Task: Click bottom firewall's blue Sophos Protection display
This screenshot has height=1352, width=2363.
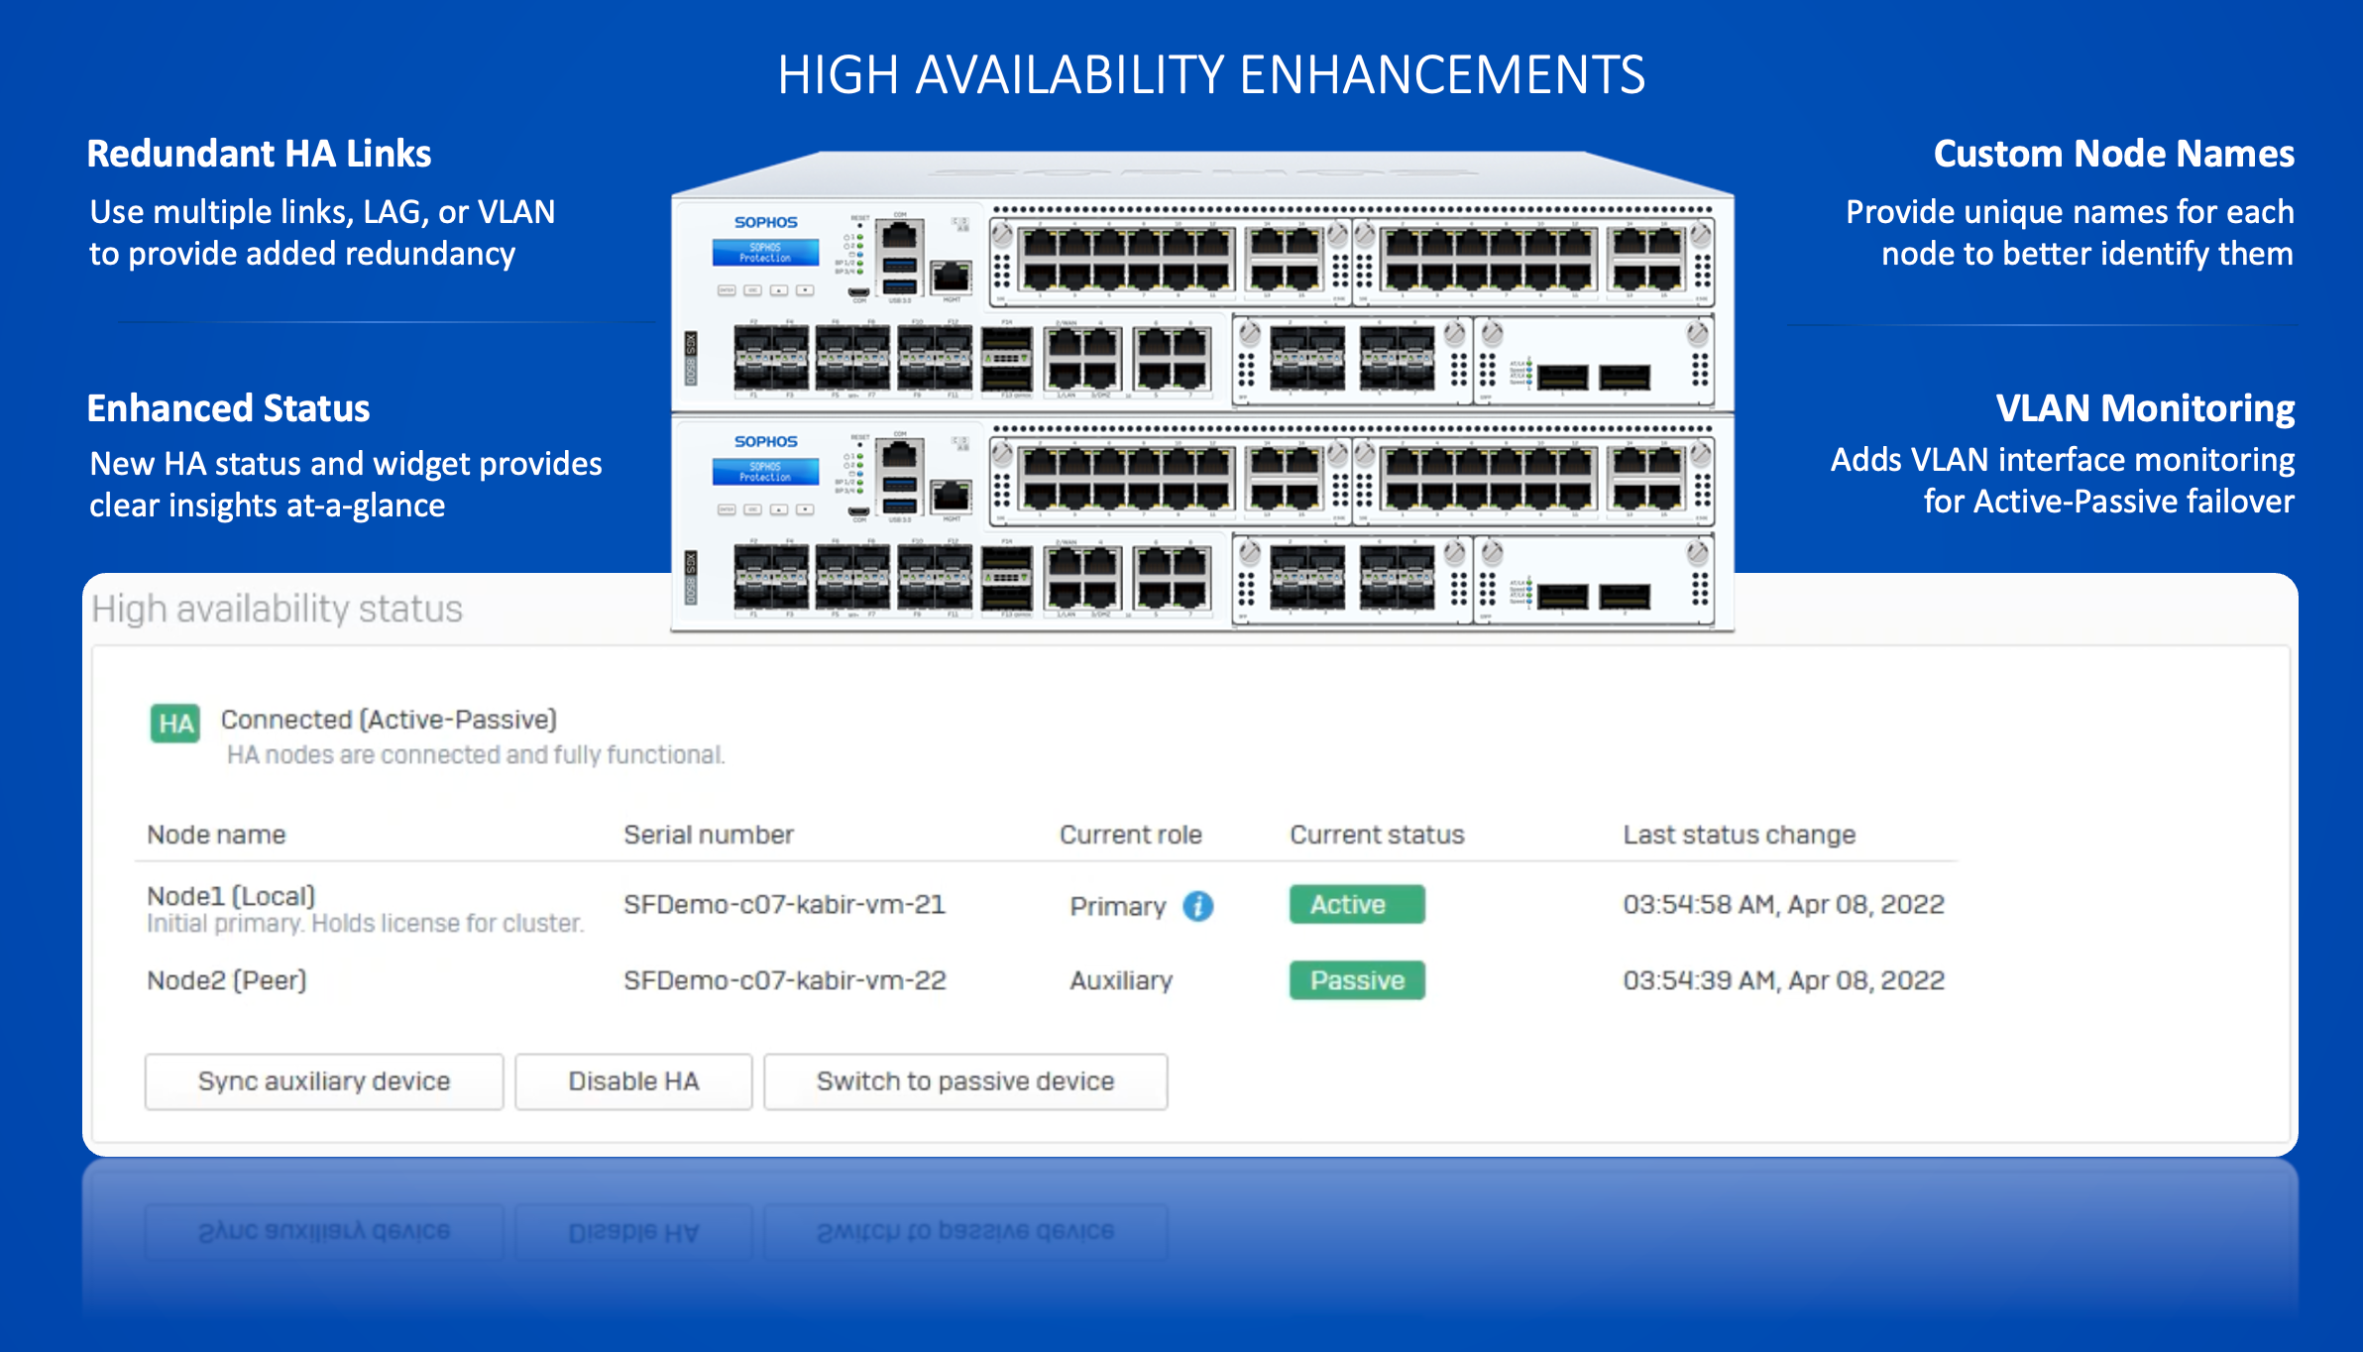Action: tap(765, 472)
